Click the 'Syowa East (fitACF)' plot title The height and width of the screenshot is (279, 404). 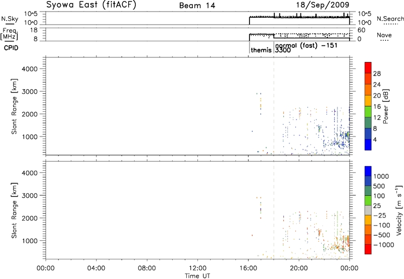[x=91, y=5]
